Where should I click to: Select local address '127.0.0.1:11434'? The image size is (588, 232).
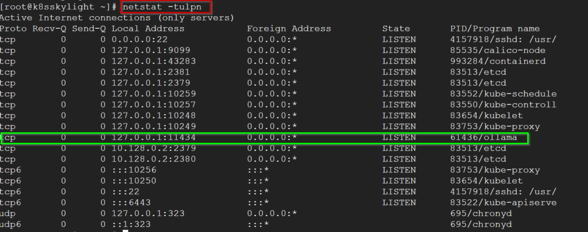(x=154, y=138)
